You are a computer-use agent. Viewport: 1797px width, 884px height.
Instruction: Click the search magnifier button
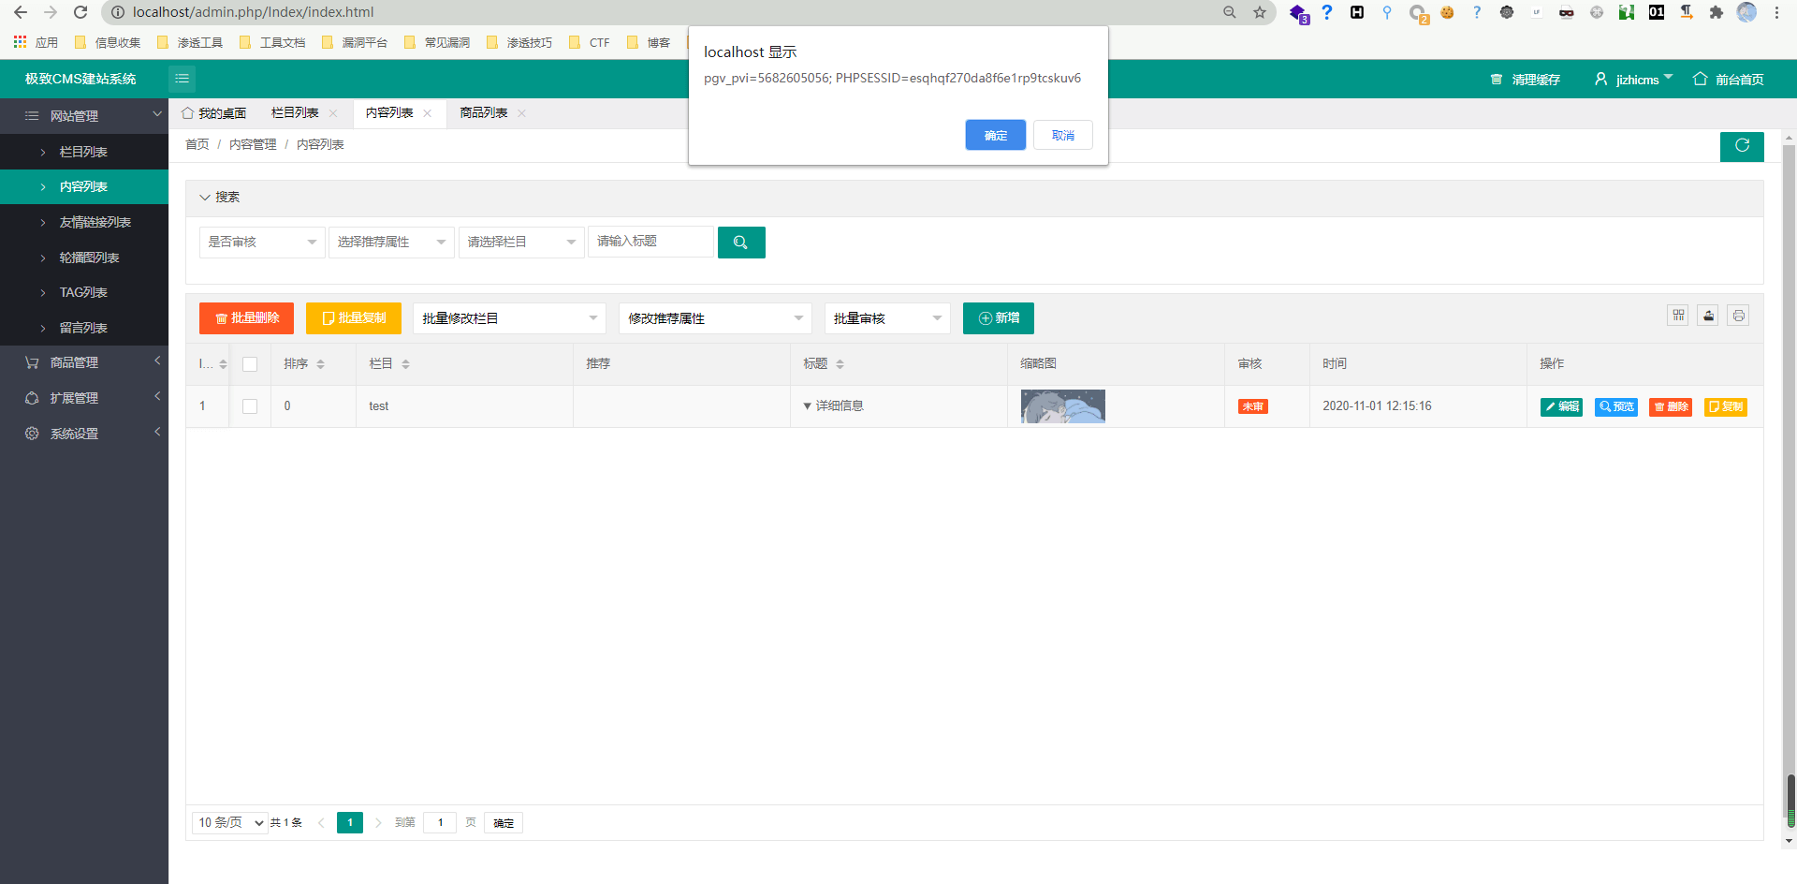pyautogui.click(x=741, y=243)
